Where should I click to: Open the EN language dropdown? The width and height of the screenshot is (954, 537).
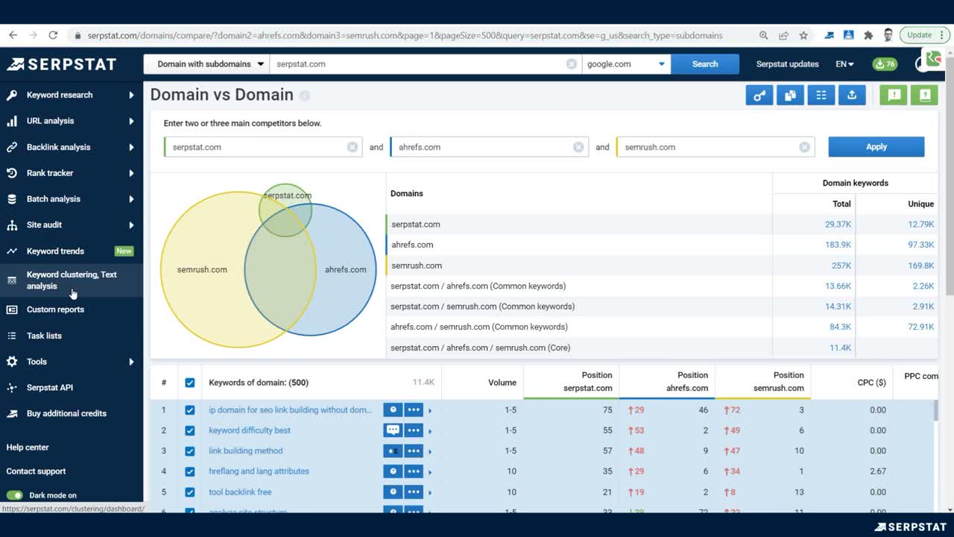844,64
